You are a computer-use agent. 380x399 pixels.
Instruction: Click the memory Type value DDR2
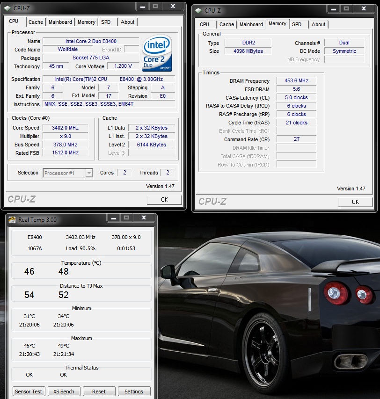[248, 43]
